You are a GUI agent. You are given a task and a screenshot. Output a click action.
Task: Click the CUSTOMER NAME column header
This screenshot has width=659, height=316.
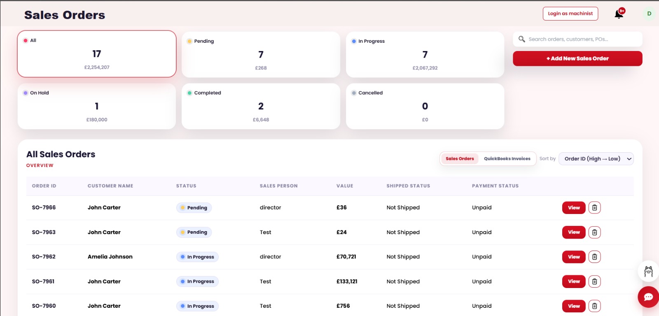[x=110, y=186]
